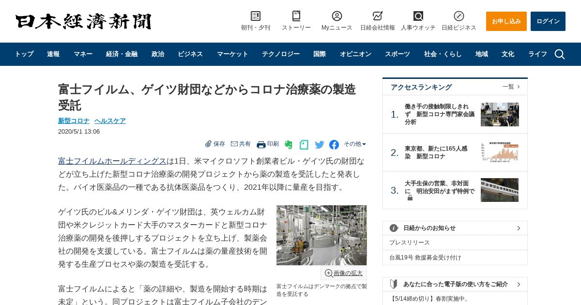Open the Myニュース profile icon
The image size is (581, 305).
tap(337, 16)
